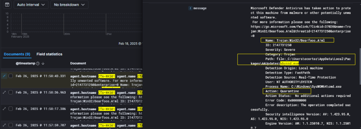The image size is (361, 129).
Task: Click agent.hostname CTA-WKS01 in 11:58:36.963 row
Action: [x=93, y=93]
